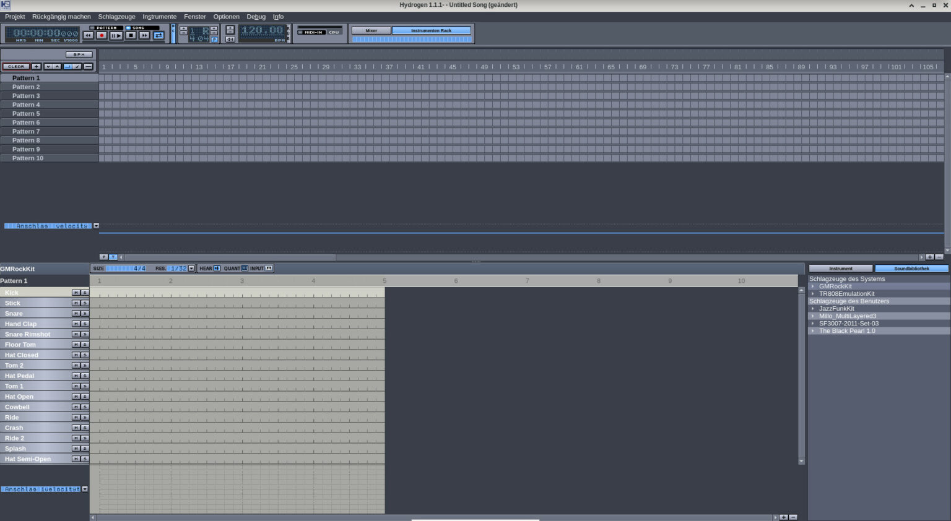Viewport: 951px width, 521px height.
Task: Switch to the Instrument tab
Action: (840, 268)
